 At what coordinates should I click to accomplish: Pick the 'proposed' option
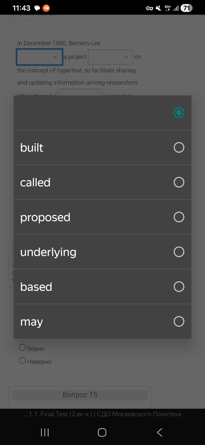coord(102,217)
